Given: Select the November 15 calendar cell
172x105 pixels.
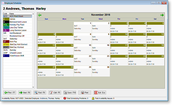Looking at the screenshot, I should click(x=83, y=49).
